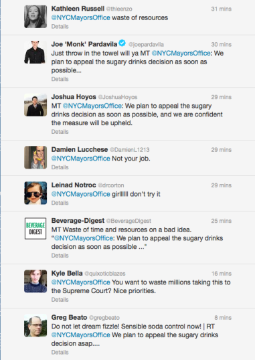This screenshot has width=255, height=360.
Task: Click the Beverage-Digest display name
Action: (x=78, y=221)
